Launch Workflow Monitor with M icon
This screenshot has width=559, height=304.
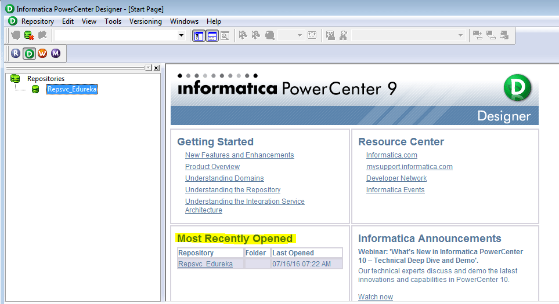coord(56,53)
